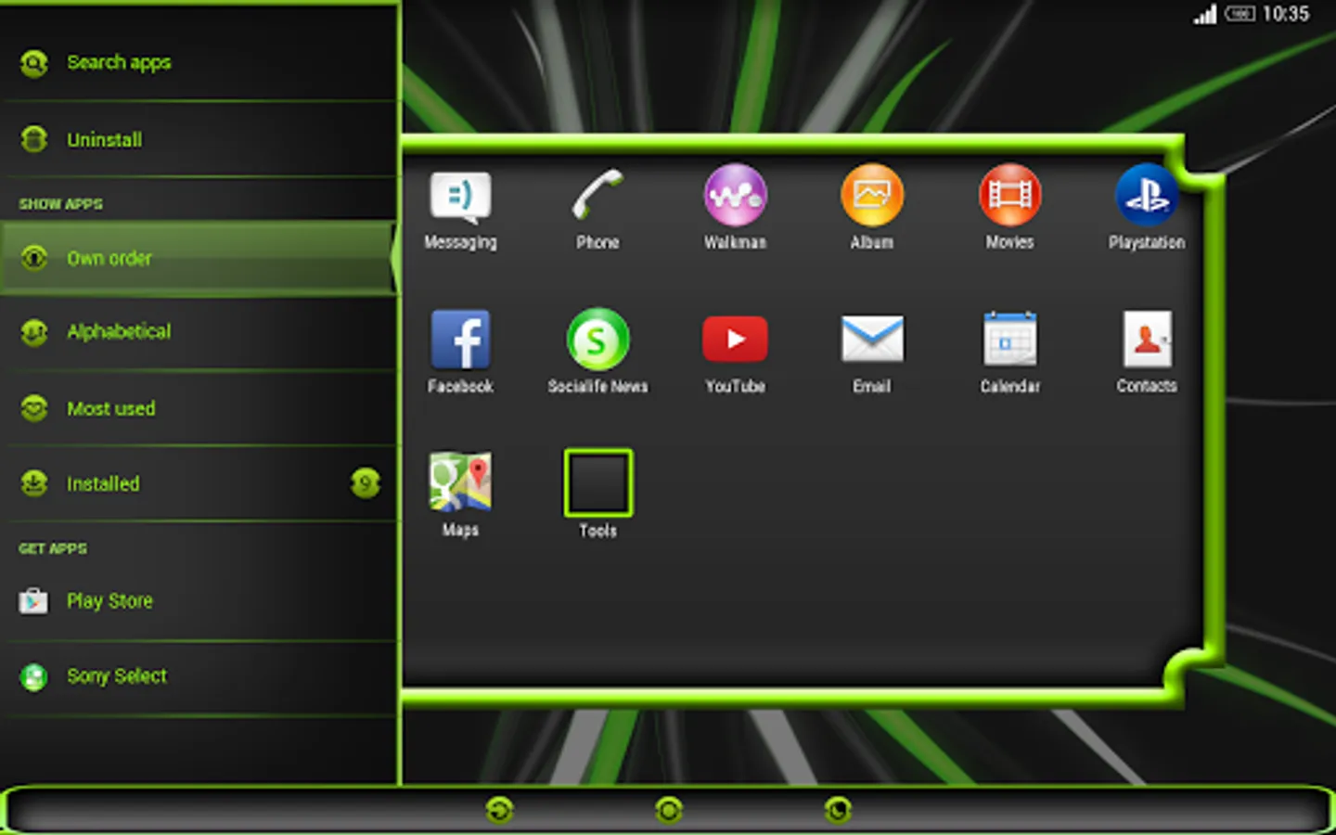Image resolution: width=1336 pixels, height=835 pixels.
Task: Select Own order sorting option
Action: [x=199, y=258]
